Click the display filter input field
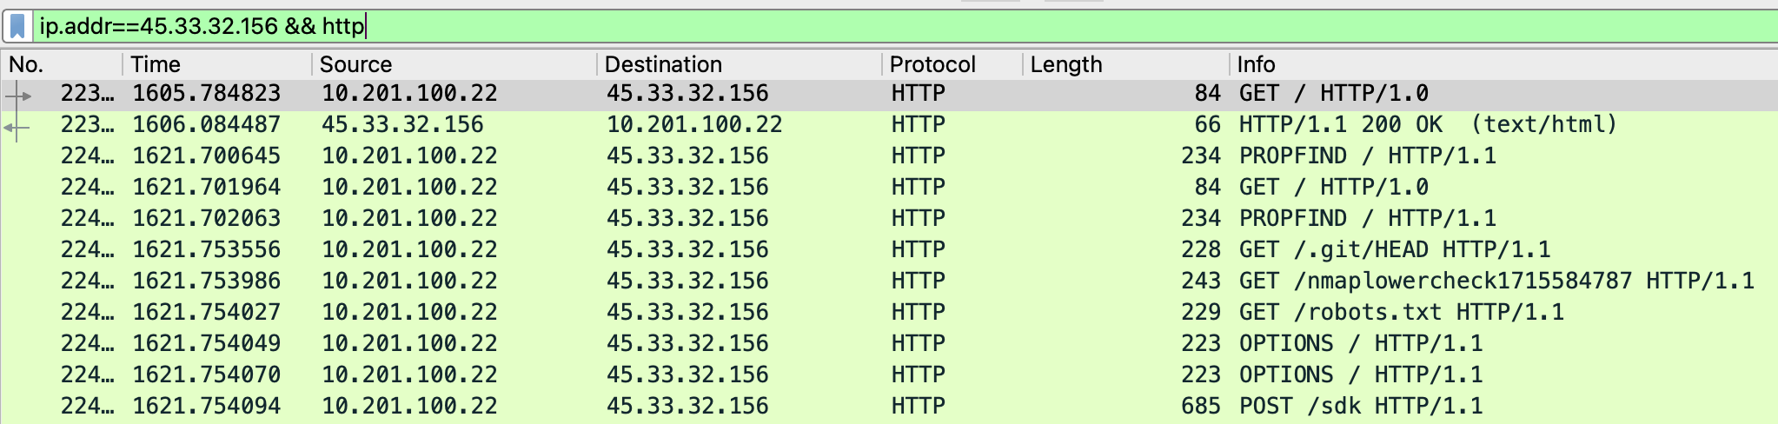This screenshot has width=1778, height=424. point(869,26)
